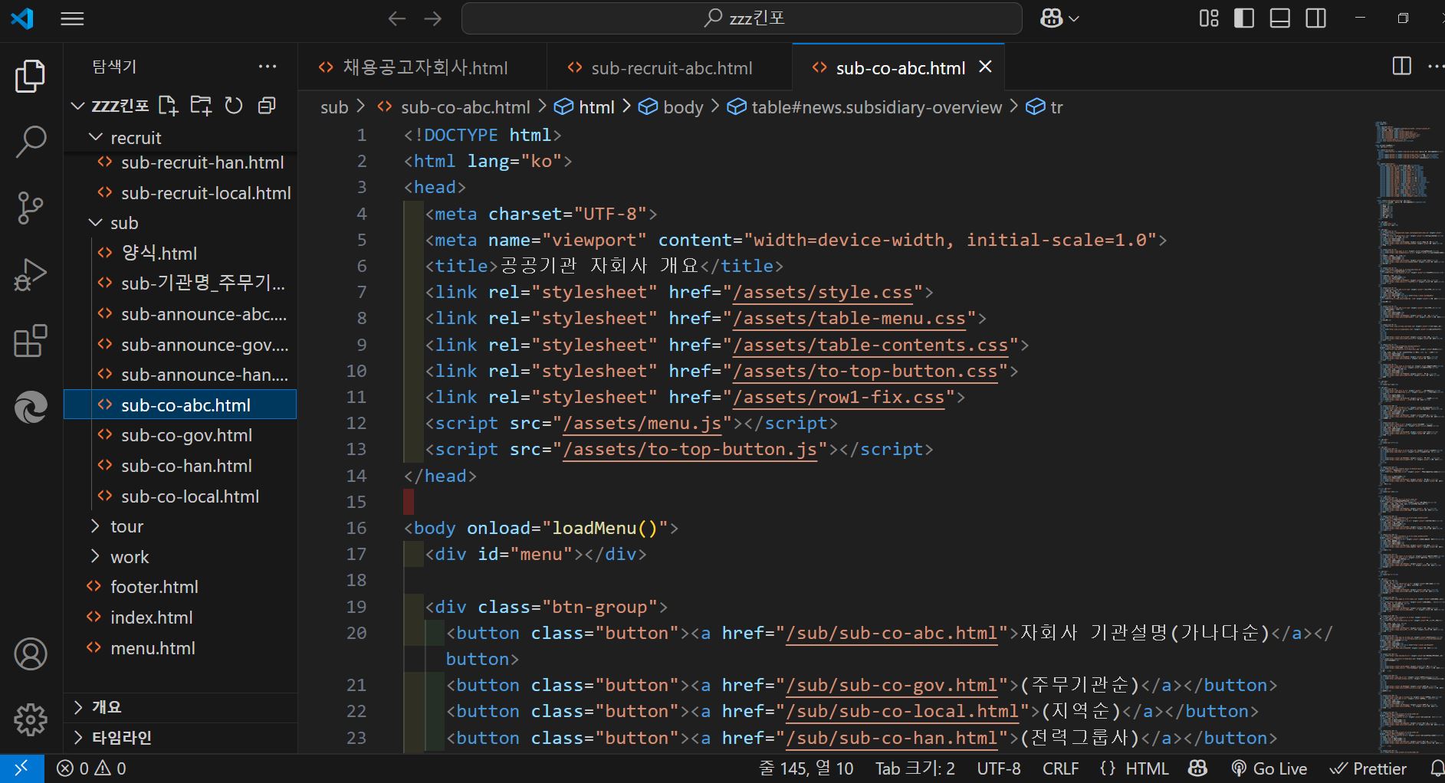Collapse all folders in explorer

point(267,106)
